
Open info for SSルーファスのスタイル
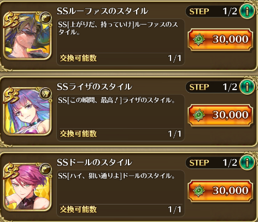click(247, 11)
